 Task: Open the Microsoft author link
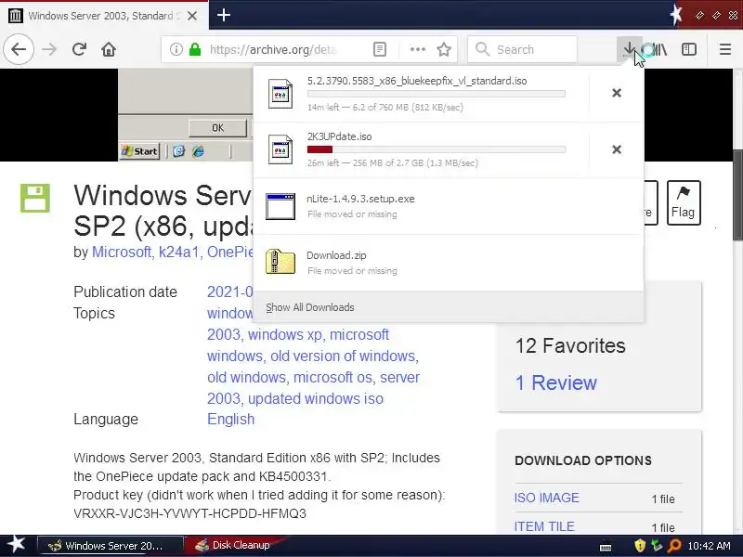click(x=122, y=252)
